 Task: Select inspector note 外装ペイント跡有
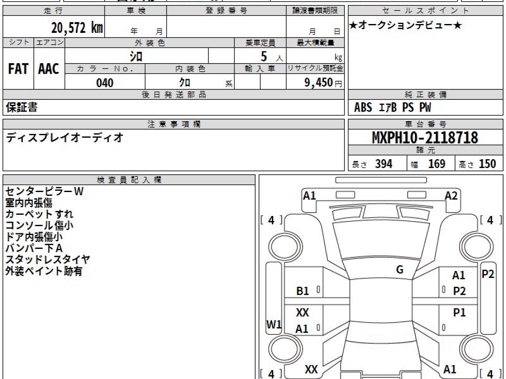click(44, 271)
